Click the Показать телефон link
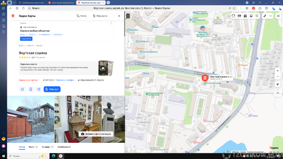The height and width of the screenshot is (159, 283). tap(65, 80)
